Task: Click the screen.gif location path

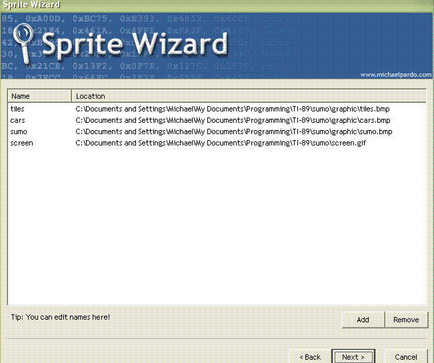Action: tap(221, 143)
